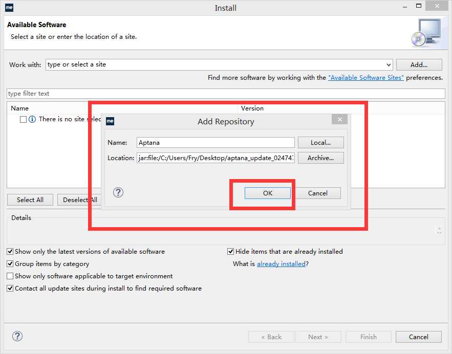Enable 'Show only software applicable to target environment'
The width and height of the screenshot is (452, 354).
pos(10,276)
